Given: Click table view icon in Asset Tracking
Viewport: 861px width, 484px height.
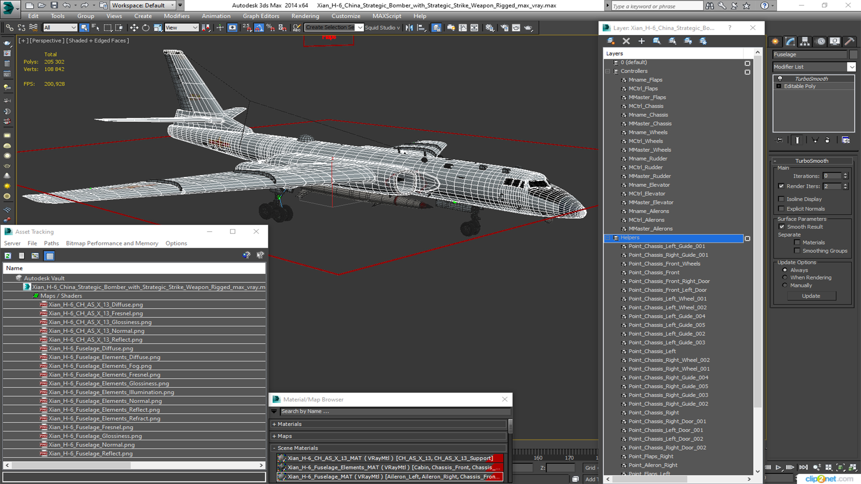Looking at the screenshot, I should 49,256.
